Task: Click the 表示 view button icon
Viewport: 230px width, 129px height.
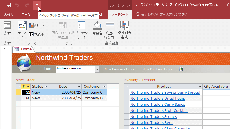Action: [7, 25]
